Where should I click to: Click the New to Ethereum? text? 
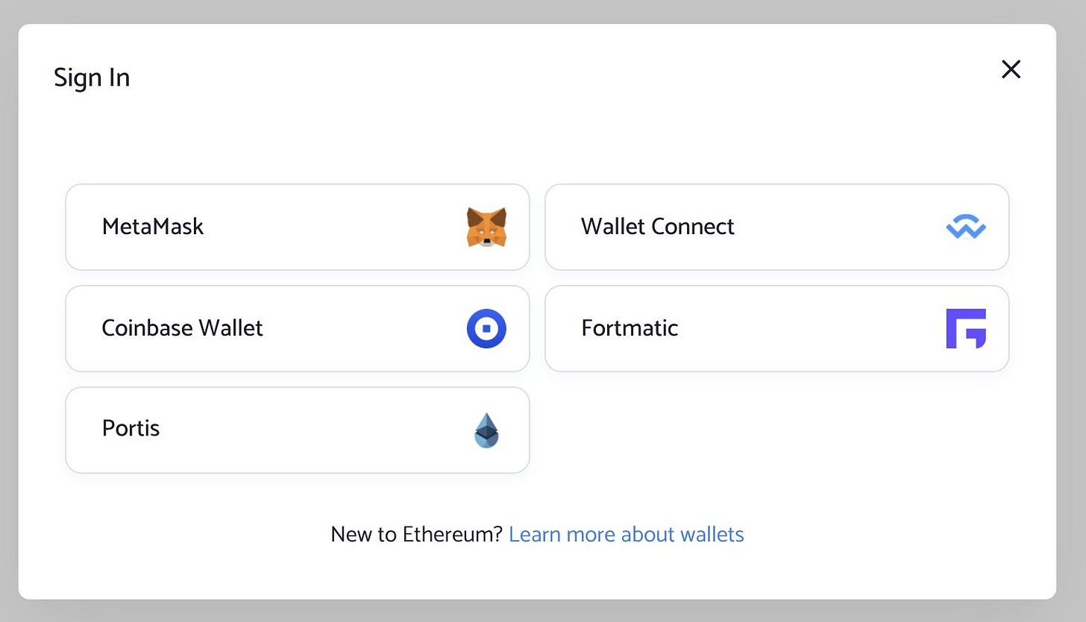coord(416,535)
